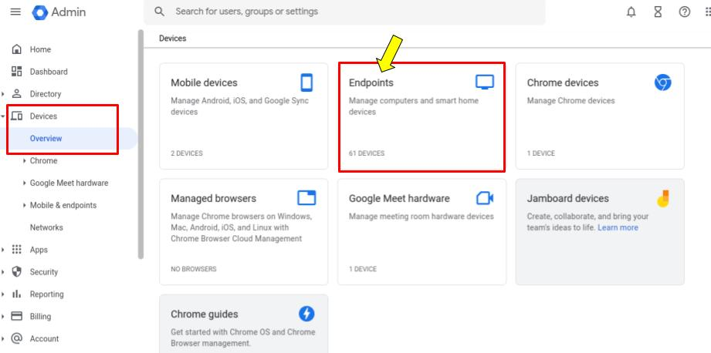Click the Google Admin logo

59,12
